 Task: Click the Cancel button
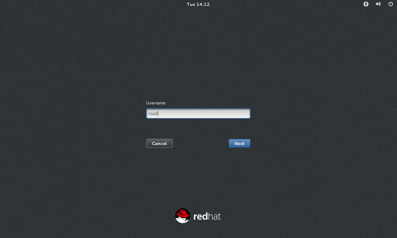[159, 143]
